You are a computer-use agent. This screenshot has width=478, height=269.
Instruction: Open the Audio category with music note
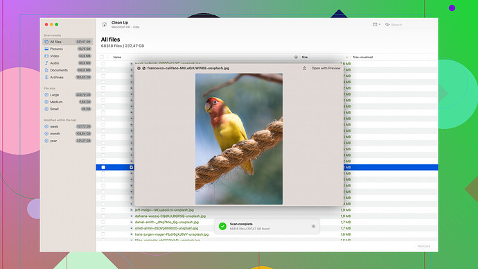pos(68,63)
